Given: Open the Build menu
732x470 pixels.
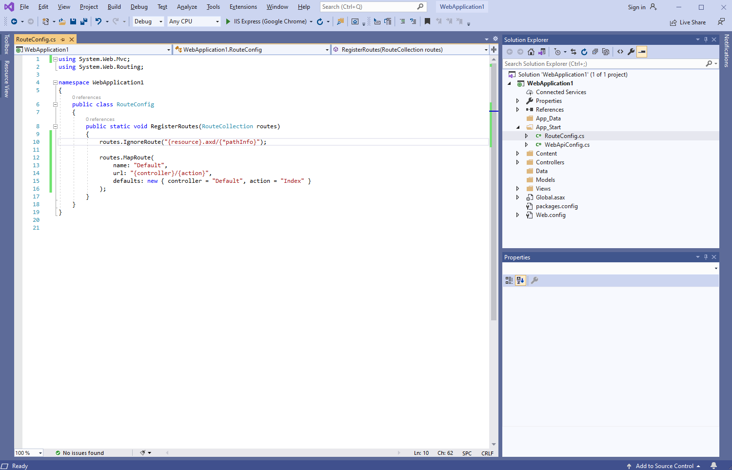Looking at the screenshot, I should (114, 7).
